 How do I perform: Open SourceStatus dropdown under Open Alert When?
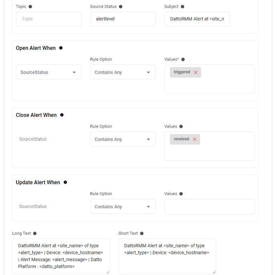[x=49, y=72]
